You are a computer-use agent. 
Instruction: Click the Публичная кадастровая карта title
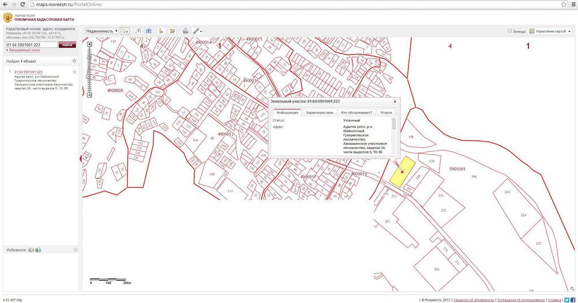(x=44, y=20)
